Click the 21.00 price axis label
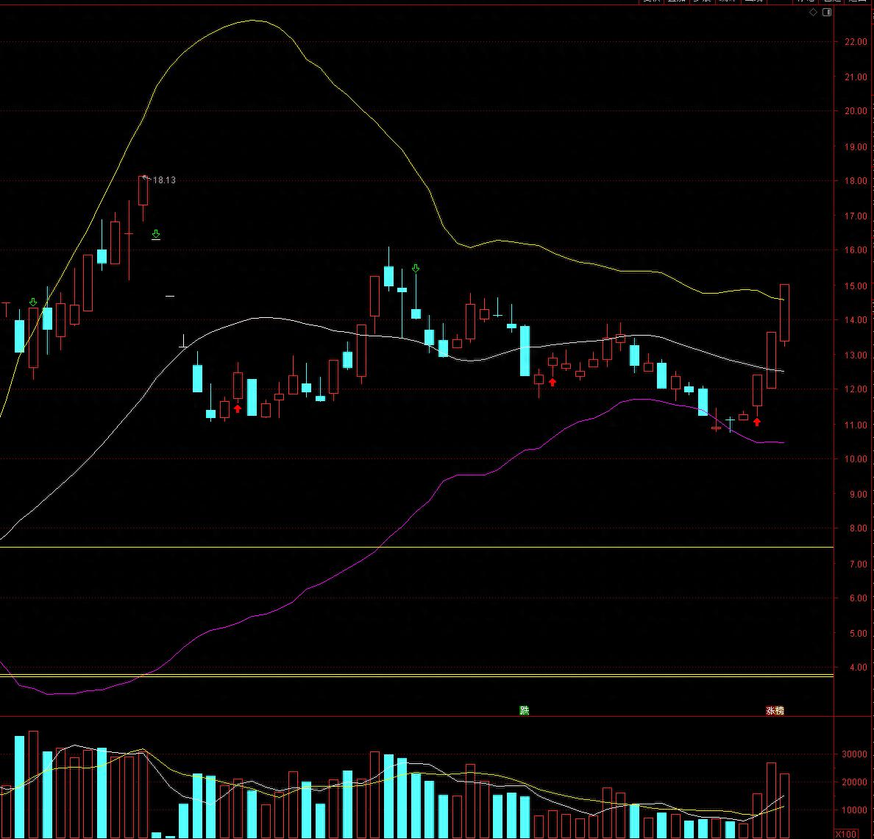 (856, 77)
